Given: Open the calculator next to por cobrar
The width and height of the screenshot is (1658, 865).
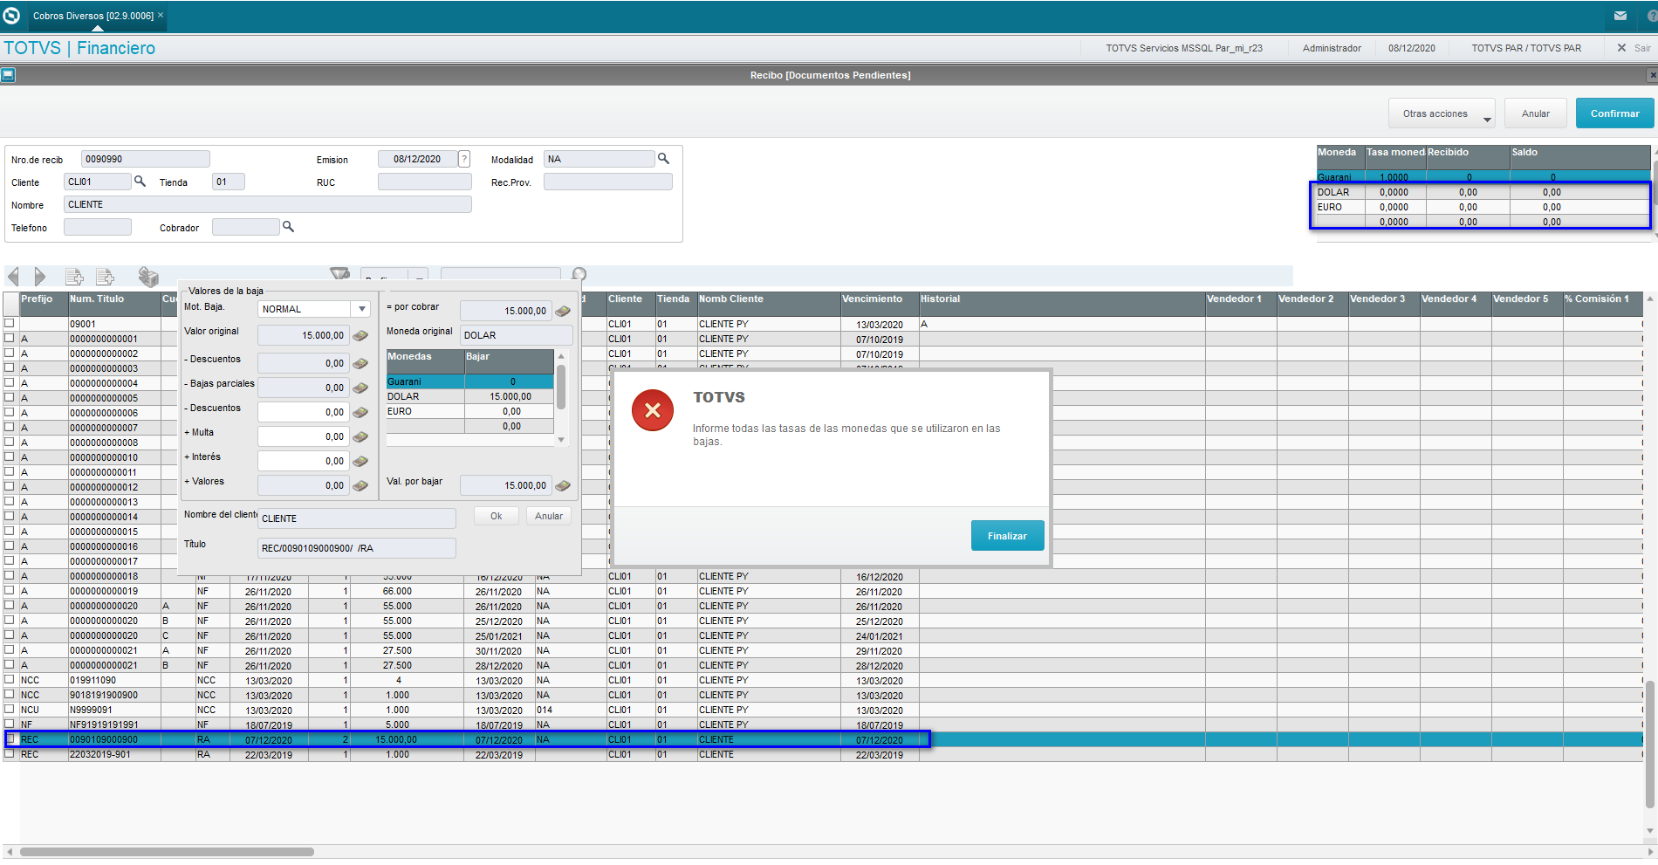Looking at the screenshot, I should 563,311.
